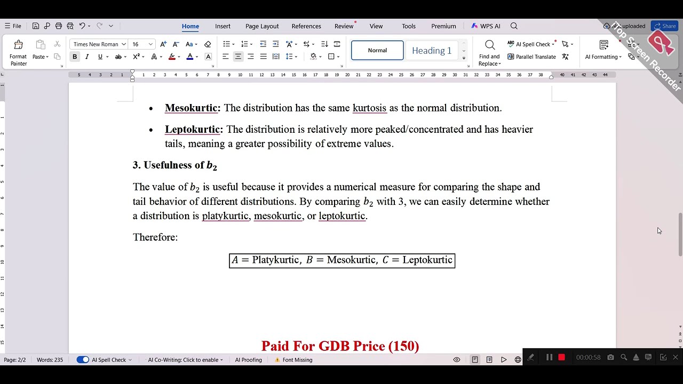Open the Home tab
Screen dimensions: 683x384
190,26
